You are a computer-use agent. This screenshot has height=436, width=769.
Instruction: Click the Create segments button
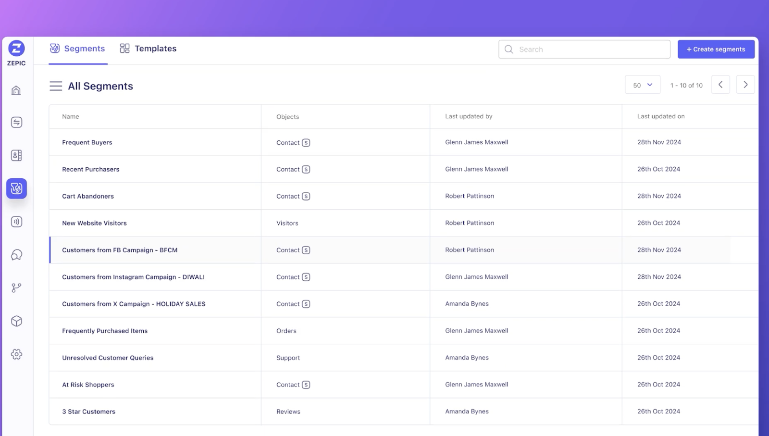tap(716, 49)
